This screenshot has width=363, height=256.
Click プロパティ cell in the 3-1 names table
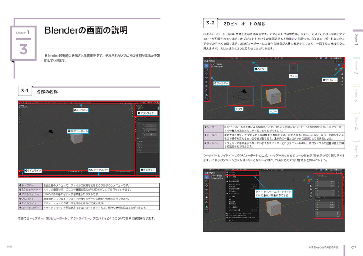[30, 198]
